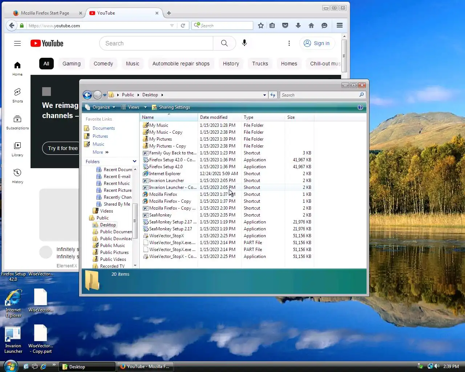The width and height of the screenshot is (465, 372).
Task: Collapse the Folders pane chevron
Action: pyautogui.click(x=134, y=161)
